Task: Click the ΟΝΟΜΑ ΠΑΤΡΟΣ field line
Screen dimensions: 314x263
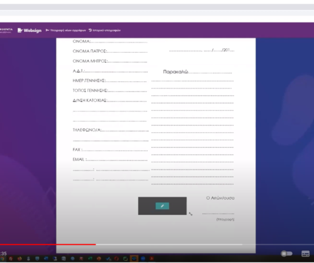Action: pos(110,51)
